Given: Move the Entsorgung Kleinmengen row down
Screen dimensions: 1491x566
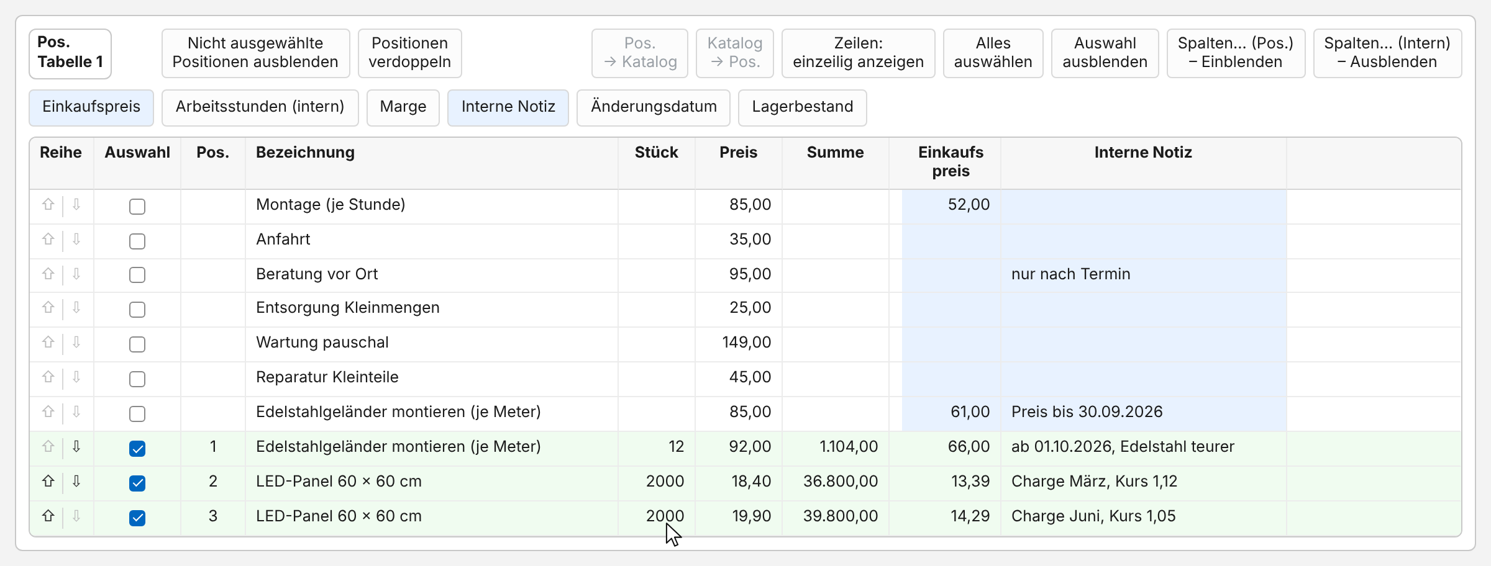Looking at the screenshot, I should pyautogui.click(x=76, y=308).
